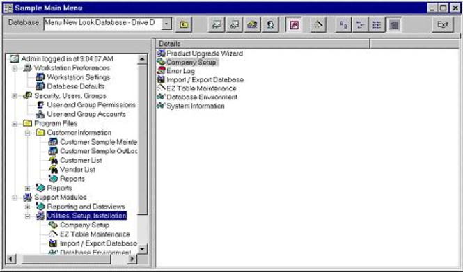Viewport: 463px width, 272px height.
Task: Select System Information in Details list
Action: 196,106
